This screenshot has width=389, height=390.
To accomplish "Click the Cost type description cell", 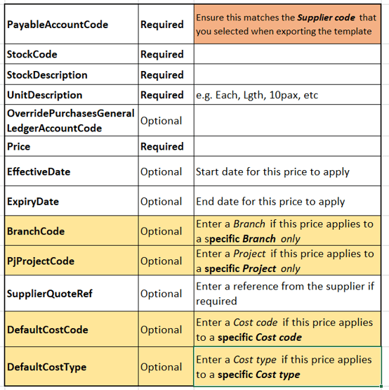I will pos(287,366).
